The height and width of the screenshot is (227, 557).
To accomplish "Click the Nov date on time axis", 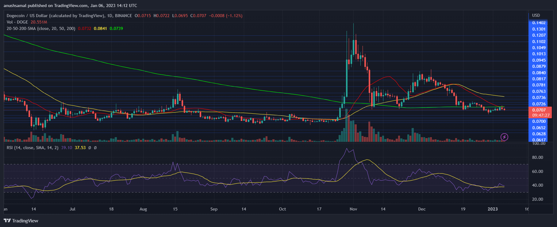I will coord(353,209).
